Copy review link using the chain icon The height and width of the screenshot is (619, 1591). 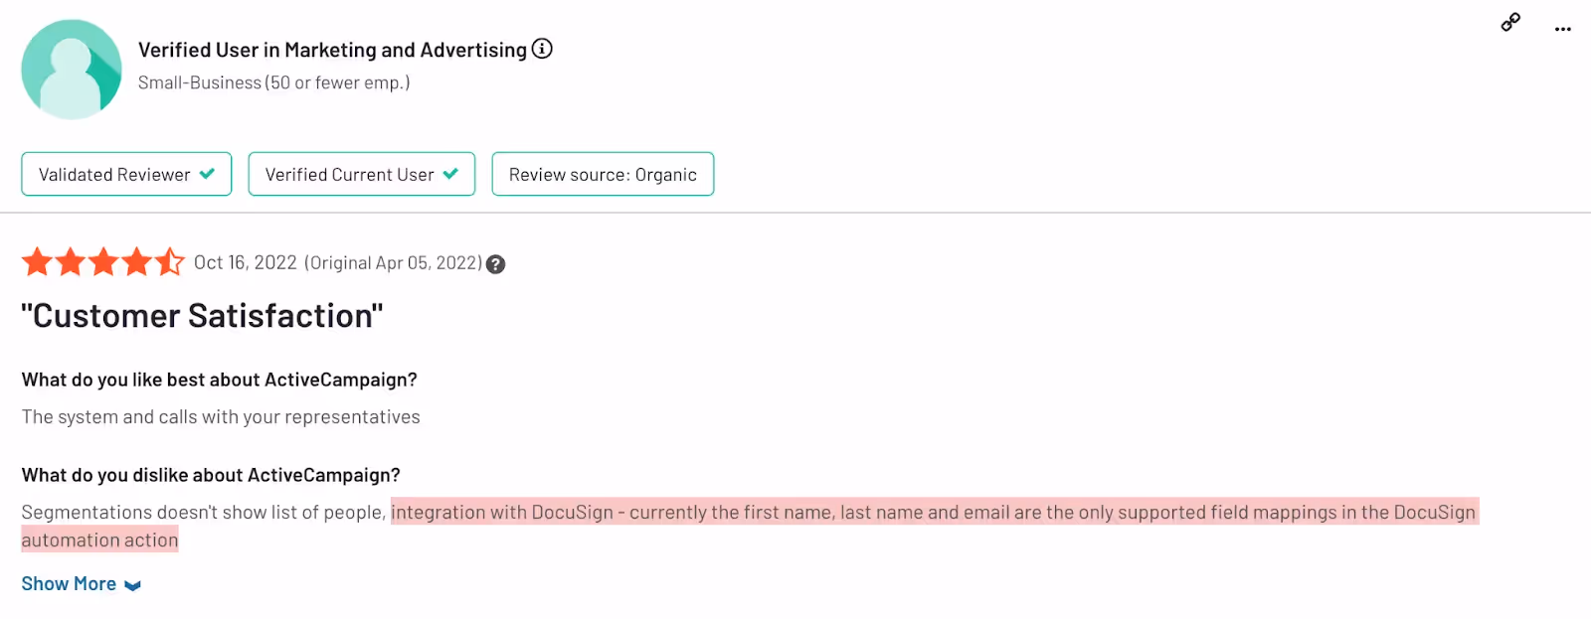click(x=1510, y=22)
